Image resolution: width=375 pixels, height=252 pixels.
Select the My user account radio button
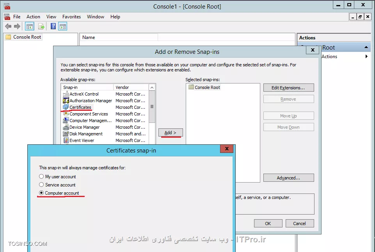tap(41, 176)
